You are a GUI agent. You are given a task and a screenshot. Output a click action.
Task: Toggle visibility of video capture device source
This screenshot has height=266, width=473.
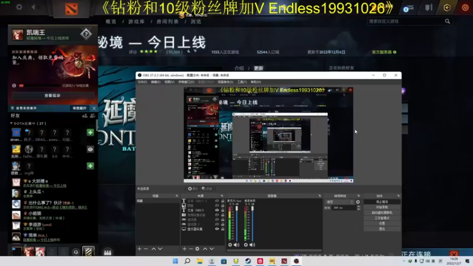pos(217,215)
